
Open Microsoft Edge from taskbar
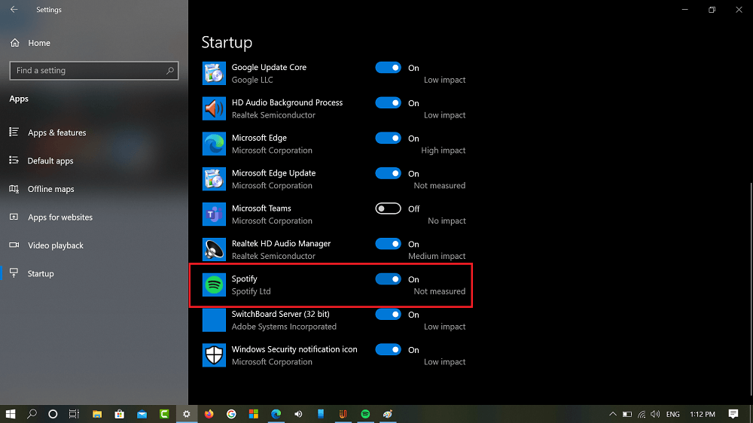(x=276, y=414)
